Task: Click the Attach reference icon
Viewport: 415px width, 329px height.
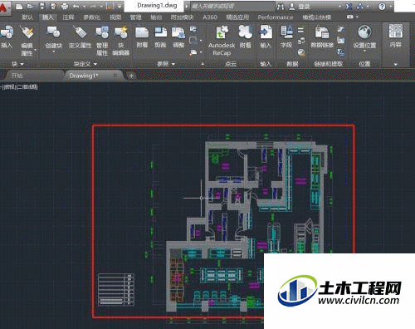Action: [142, 32]
